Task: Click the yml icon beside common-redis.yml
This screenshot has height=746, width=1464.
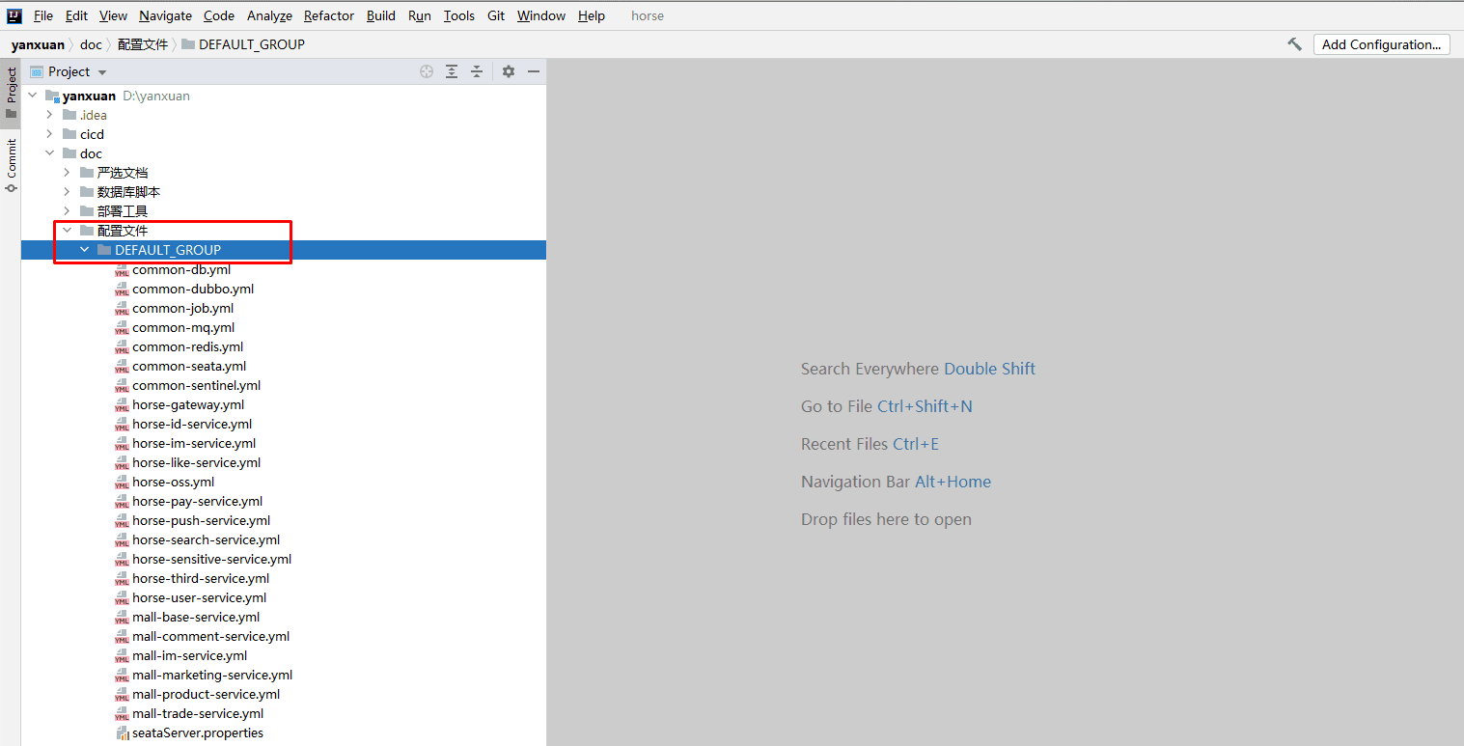Action: click(x=122, y=347)
